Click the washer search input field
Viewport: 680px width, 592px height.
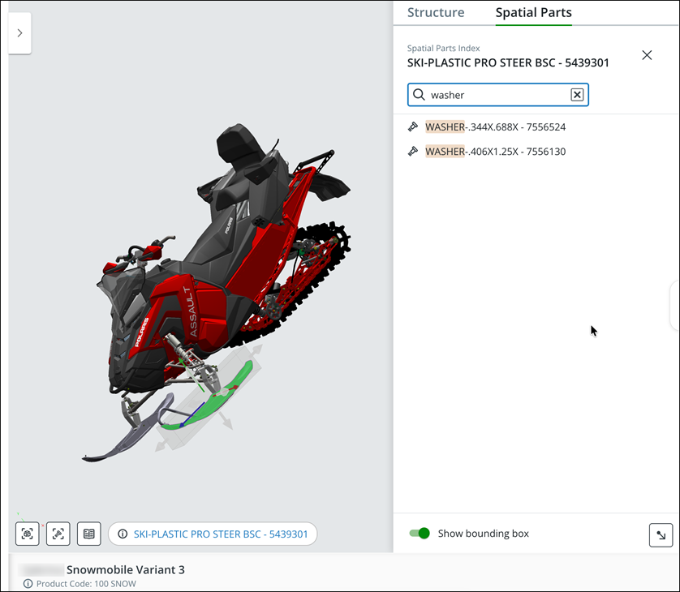498,95
